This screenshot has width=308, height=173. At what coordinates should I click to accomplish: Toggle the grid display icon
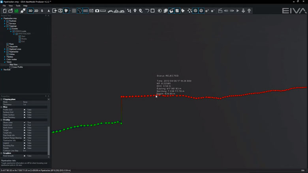point(74,11)
